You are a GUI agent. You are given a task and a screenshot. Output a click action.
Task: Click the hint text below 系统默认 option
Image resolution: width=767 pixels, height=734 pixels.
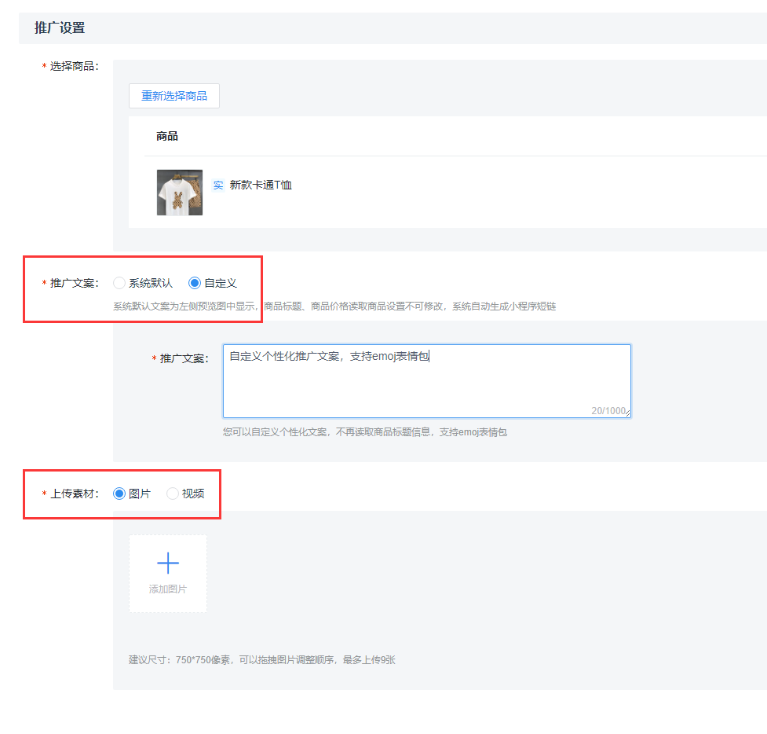(x=334, y=306)
